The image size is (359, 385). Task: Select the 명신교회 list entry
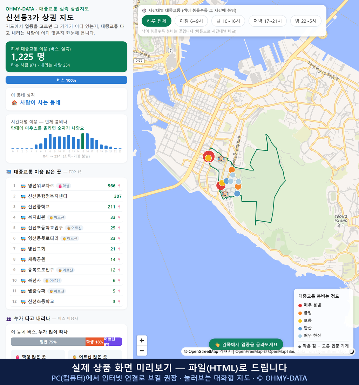[x=66, y=249]
